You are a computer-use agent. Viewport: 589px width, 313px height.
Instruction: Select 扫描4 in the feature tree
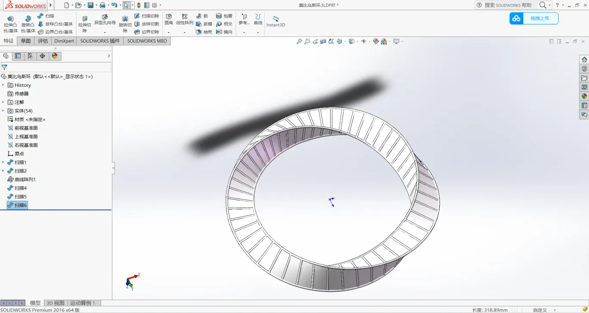pyautogui.click(x=20, y=188)
